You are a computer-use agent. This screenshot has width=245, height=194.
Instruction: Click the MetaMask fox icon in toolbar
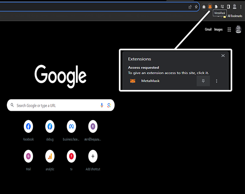210,7
